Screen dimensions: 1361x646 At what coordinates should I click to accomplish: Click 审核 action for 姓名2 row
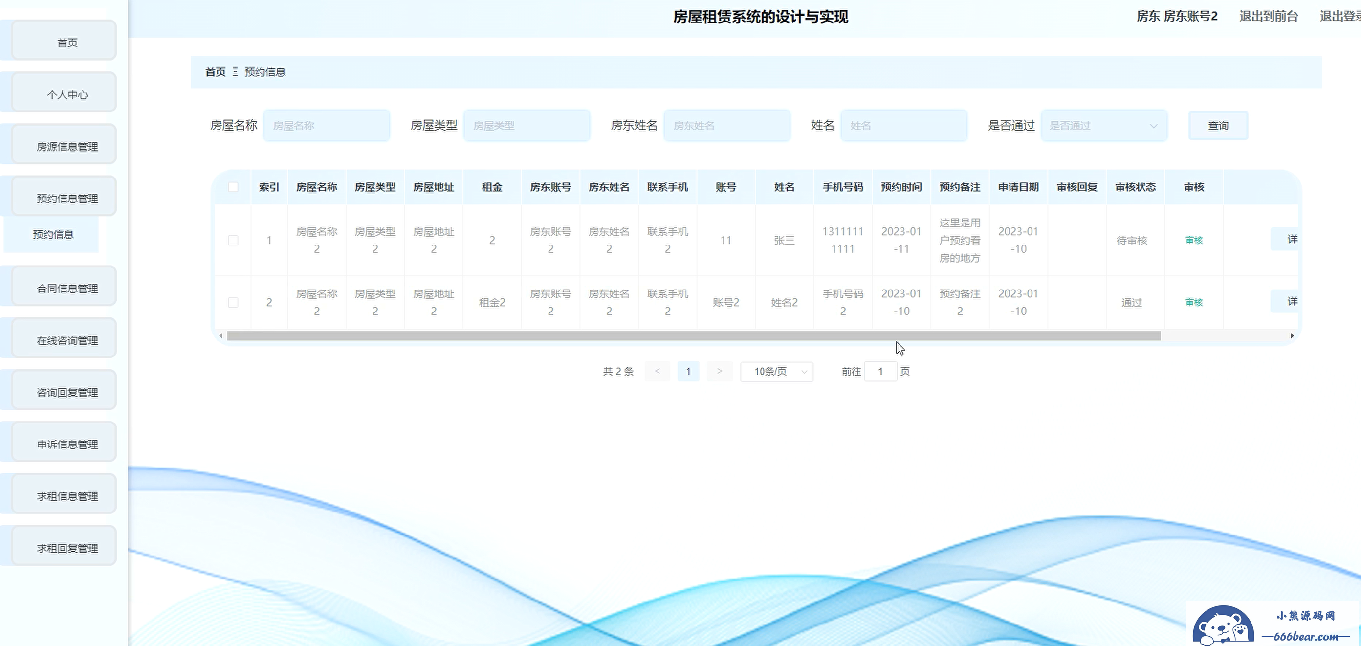pyautogui.click(x=1194, y=302)
